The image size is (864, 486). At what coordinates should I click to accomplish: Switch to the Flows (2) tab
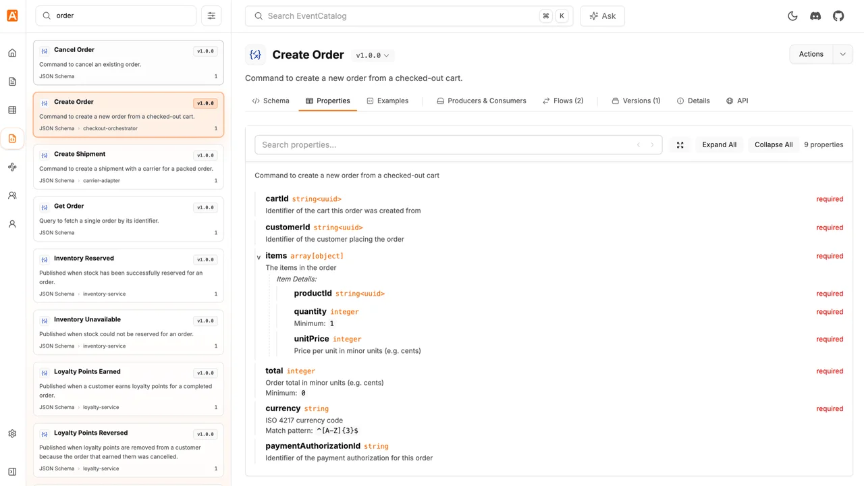[563, 101]
